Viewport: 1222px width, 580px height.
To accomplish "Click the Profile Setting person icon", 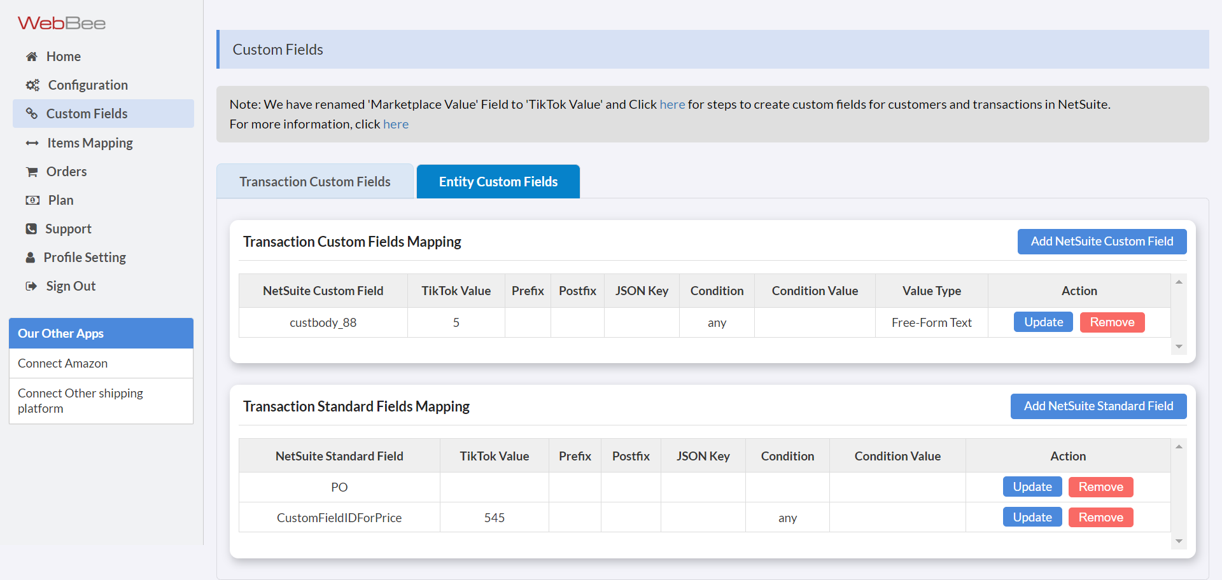I will click(x=32, y=257).
